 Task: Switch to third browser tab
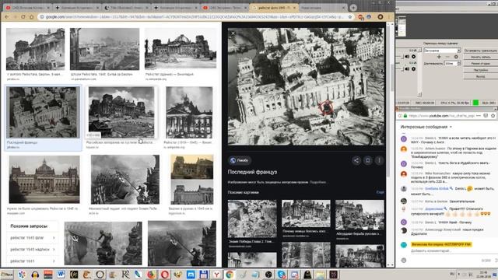[x=126, y=8]
